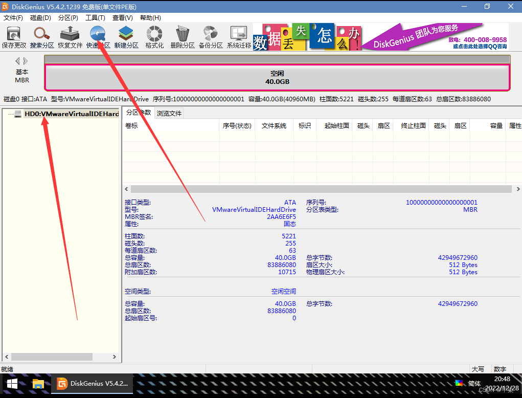Screen dimensions: 522x398
Task: Open the 文件(F) menu
Action: tap(13, 18)
